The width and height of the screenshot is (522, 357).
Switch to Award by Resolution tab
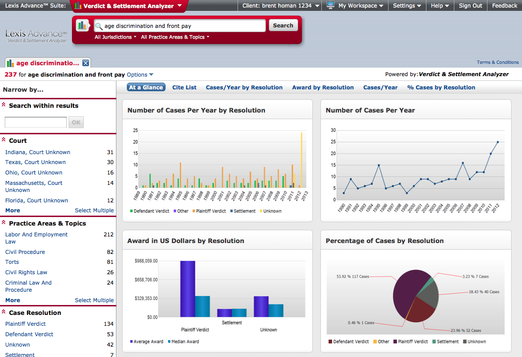(x=323, y=87)
